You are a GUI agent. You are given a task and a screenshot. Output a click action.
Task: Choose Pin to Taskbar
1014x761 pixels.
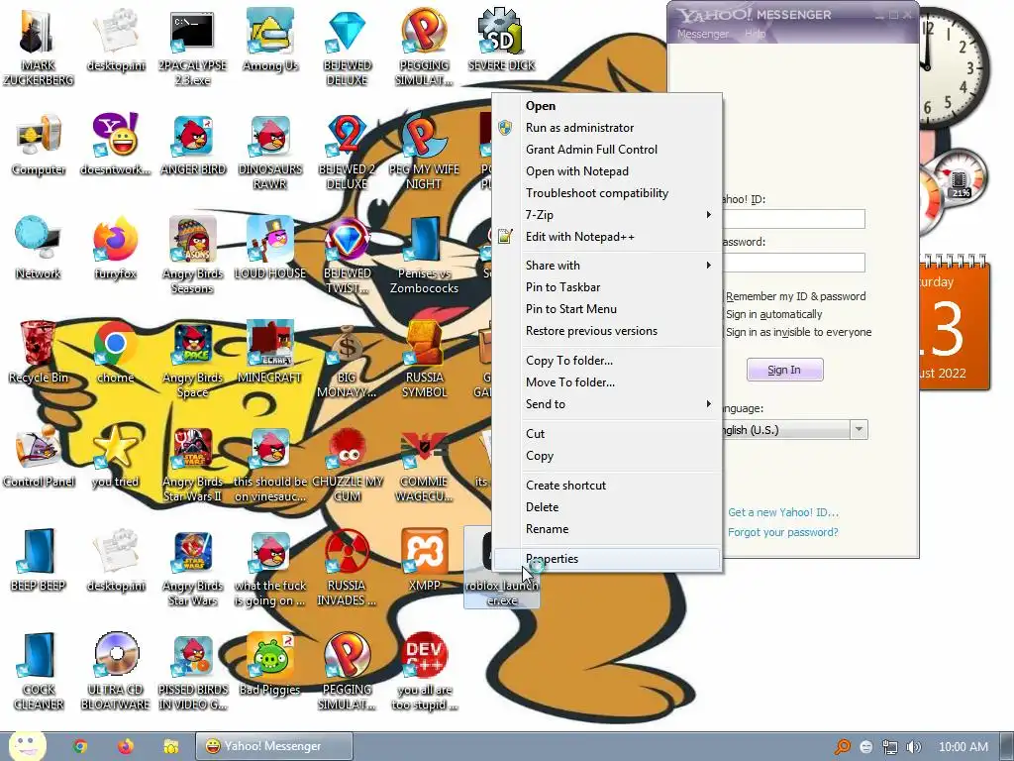click(607, 287)
